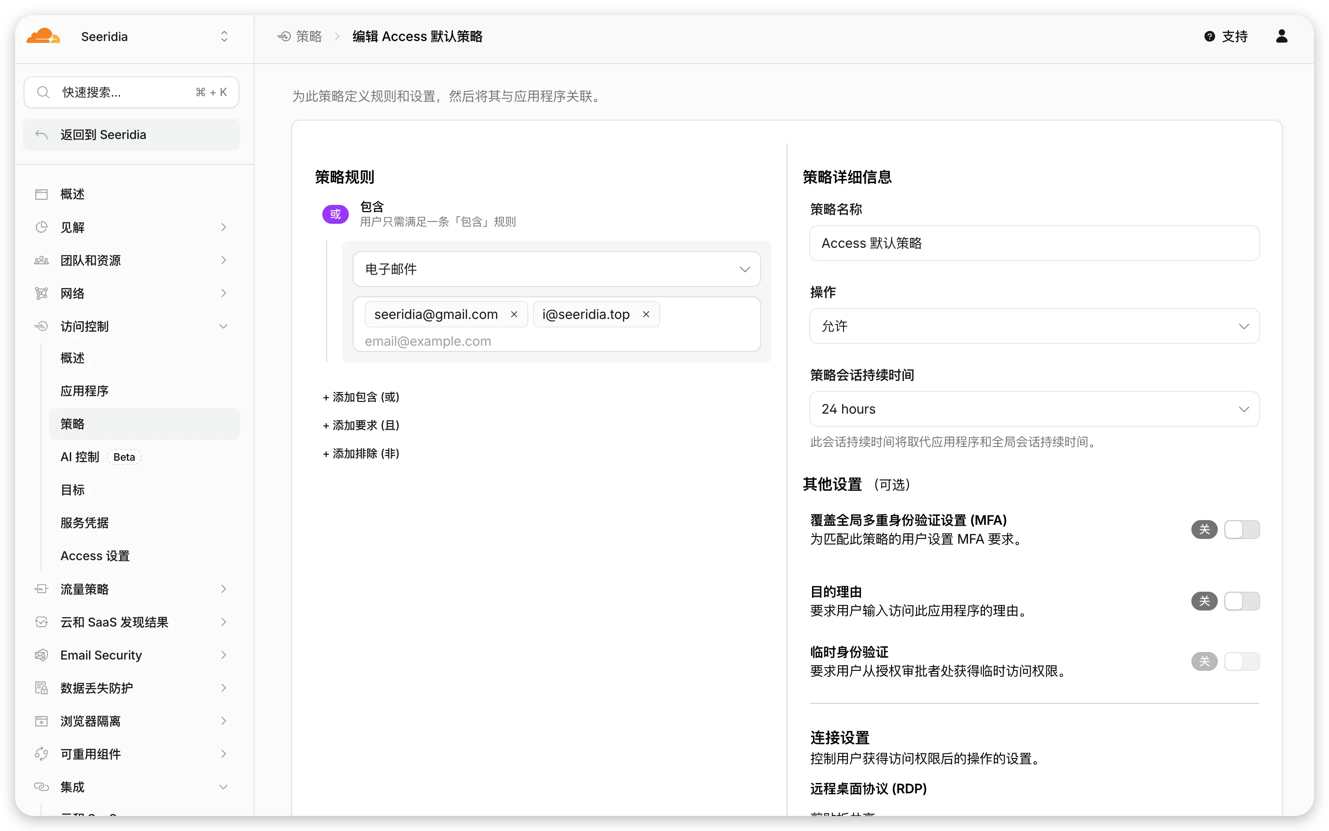Image resolution: width=1329 pixels, height=831 pixels.
Task: Enable the purpose justification toggle
Action: [1241, 601]
